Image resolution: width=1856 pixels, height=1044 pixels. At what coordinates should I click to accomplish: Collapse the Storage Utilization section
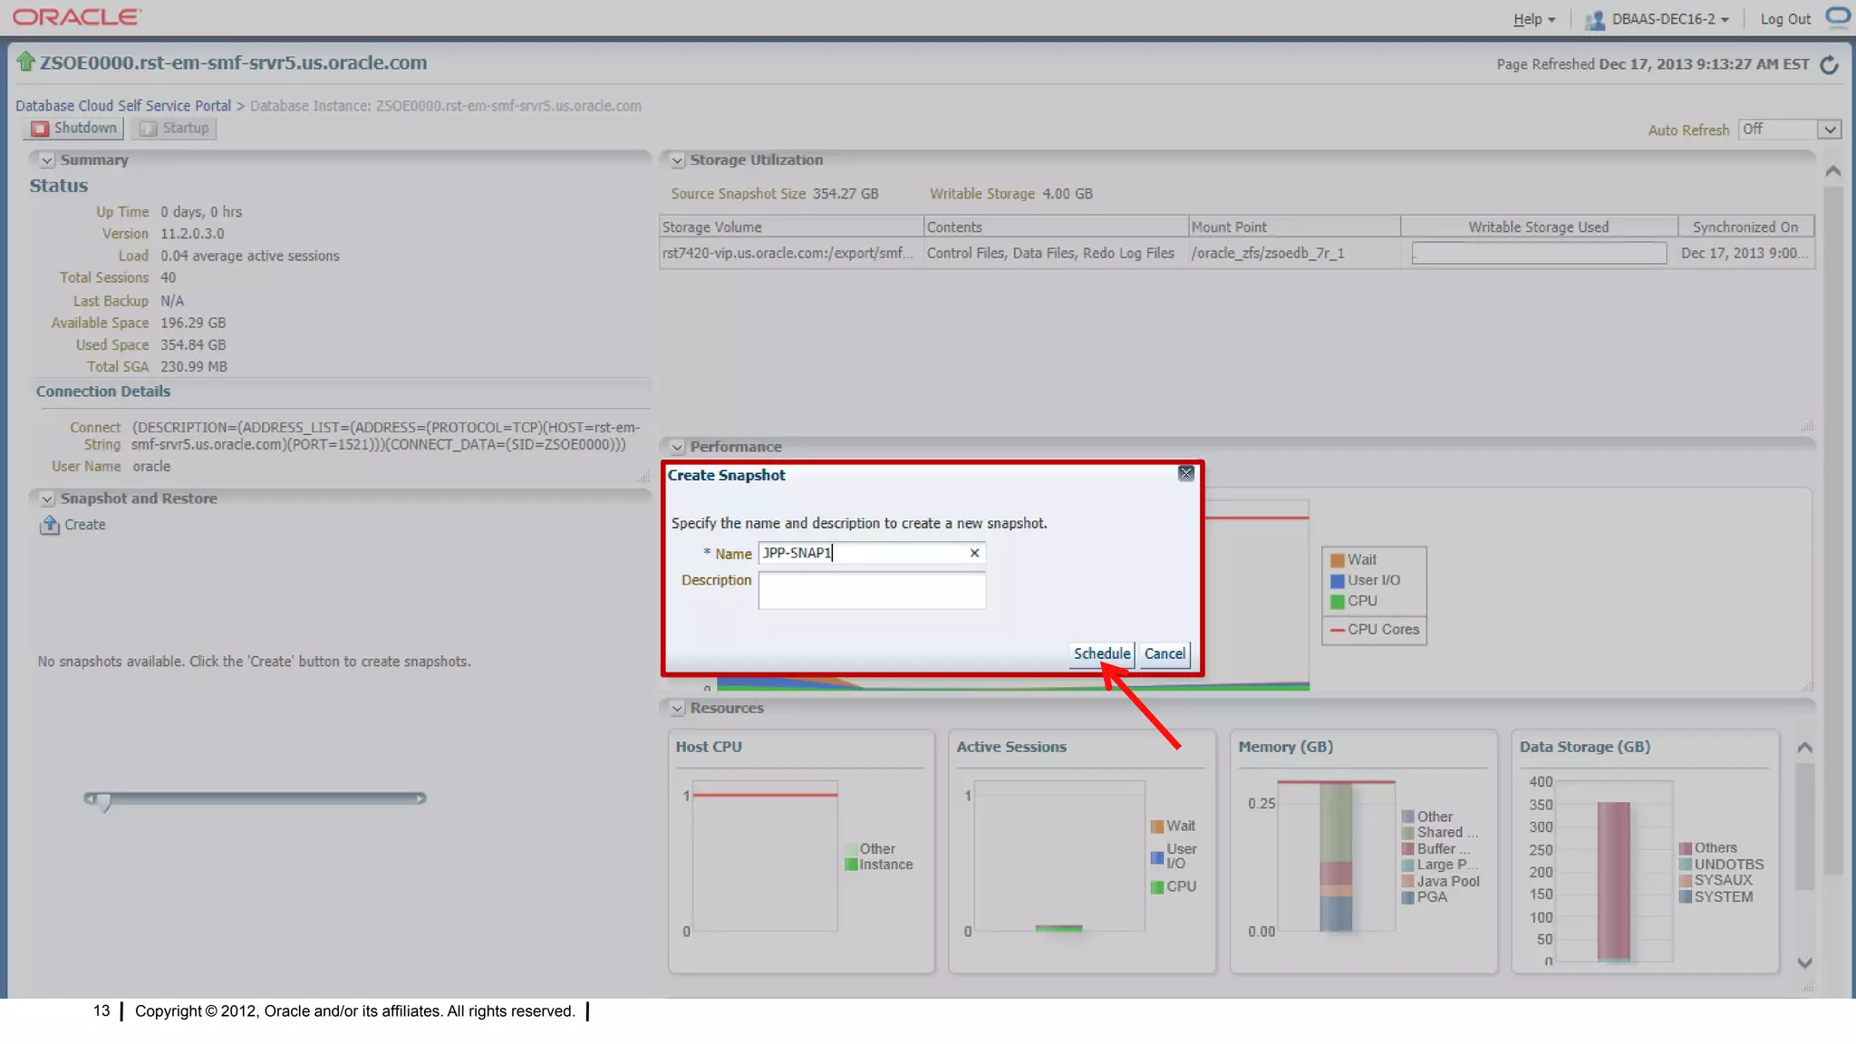pyautogui.click(x=677, y=160)
